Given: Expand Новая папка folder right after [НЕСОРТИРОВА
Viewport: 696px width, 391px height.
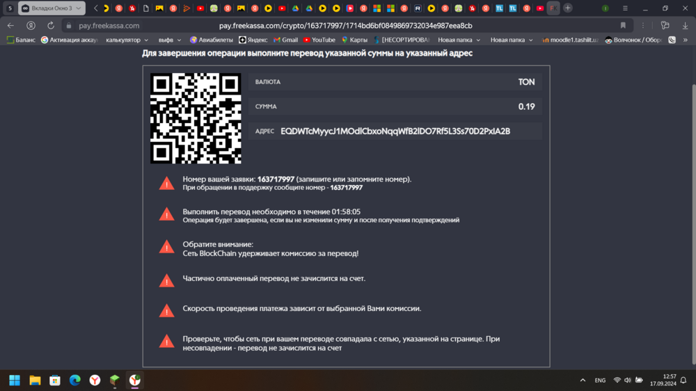Looking at the screenshot, I should coord(459,40).
